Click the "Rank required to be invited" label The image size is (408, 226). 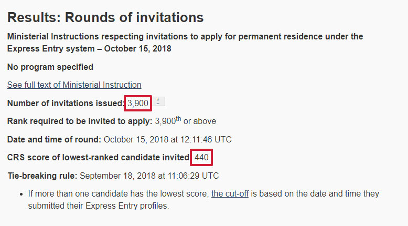(x=80, y=121)
